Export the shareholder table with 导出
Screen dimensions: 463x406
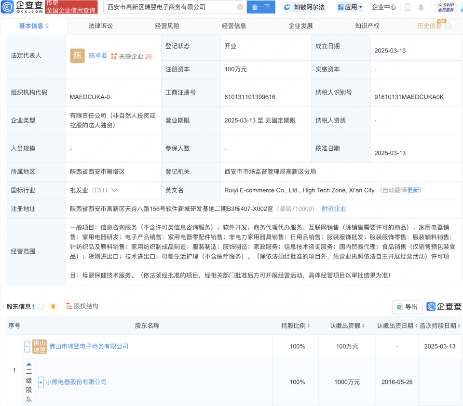pos(407,307)
